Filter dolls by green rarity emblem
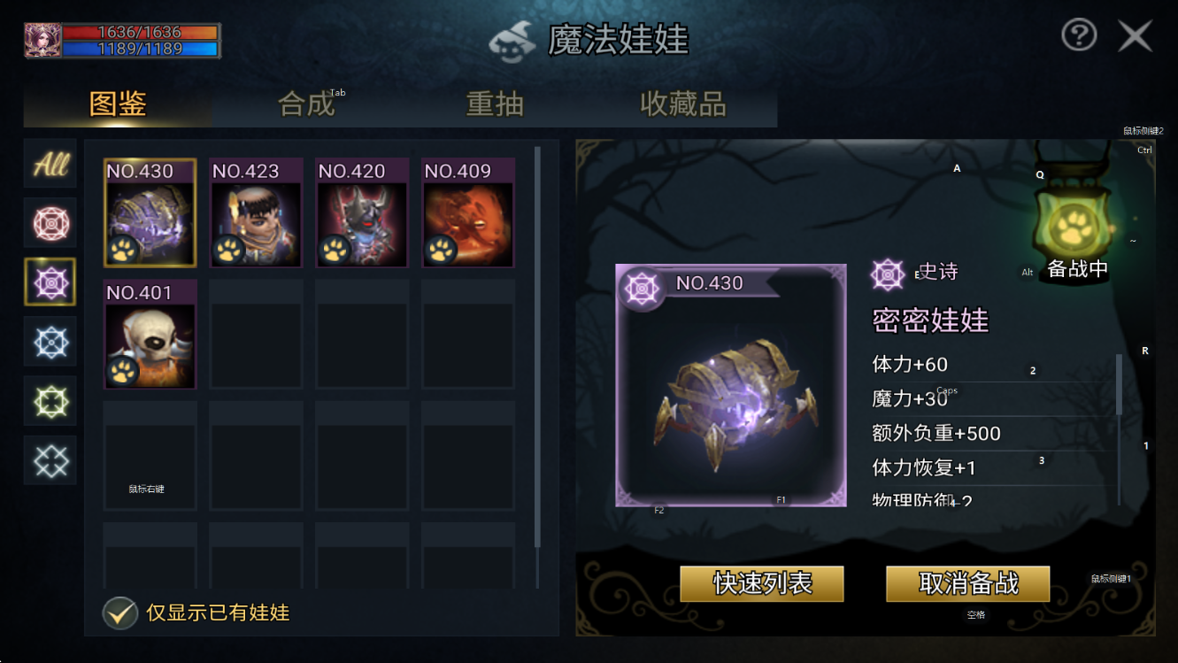 (x=50, y=401)
